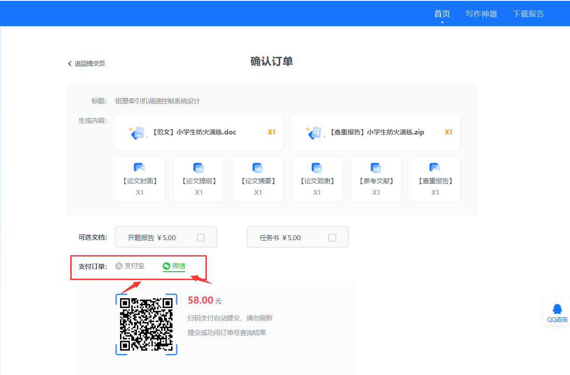Open QQ咨询 support widget

point(557,312)
